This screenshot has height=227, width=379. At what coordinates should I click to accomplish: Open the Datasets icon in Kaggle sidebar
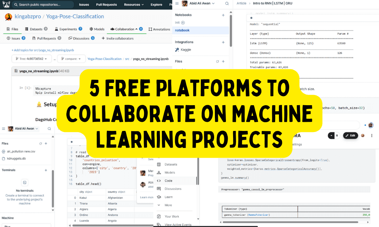[159, 165]
